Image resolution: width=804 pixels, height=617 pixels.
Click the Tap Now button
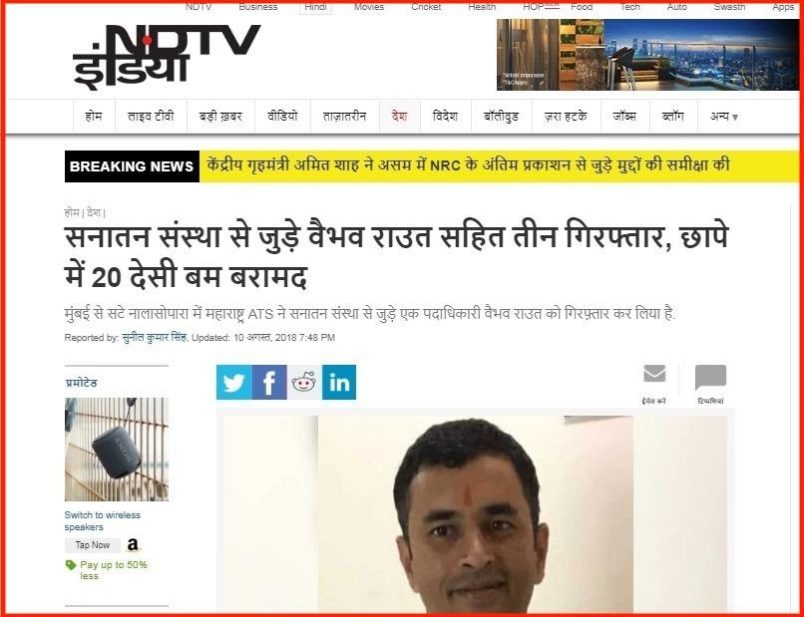(93, 545)
